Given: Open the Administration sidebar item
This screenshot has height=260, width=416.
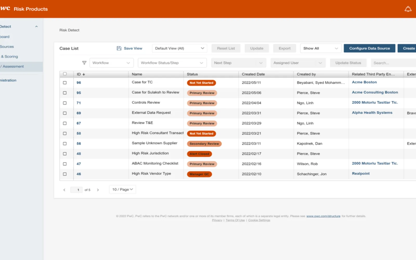Looking at the screenshot, I should click(8, 80).
